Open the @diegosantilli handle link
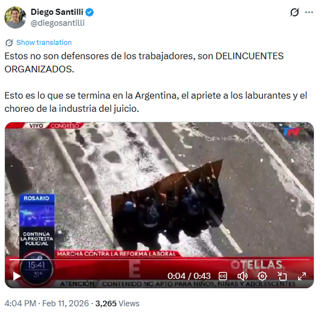Viewport: 322px width, 315px height. tap(58, 23)
